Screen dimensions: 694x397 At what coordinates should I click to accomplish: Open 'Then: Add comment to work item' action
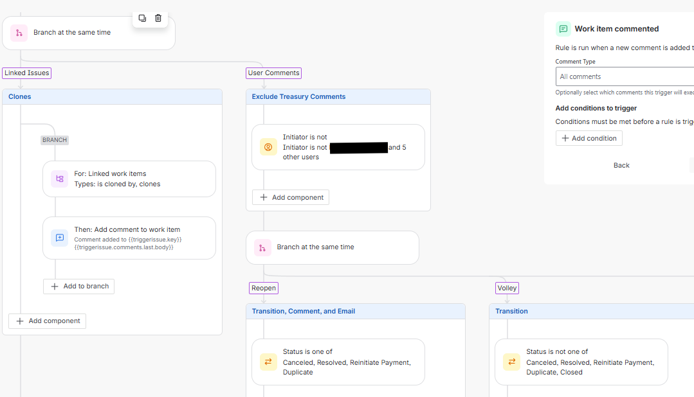(x=129, y=238)
